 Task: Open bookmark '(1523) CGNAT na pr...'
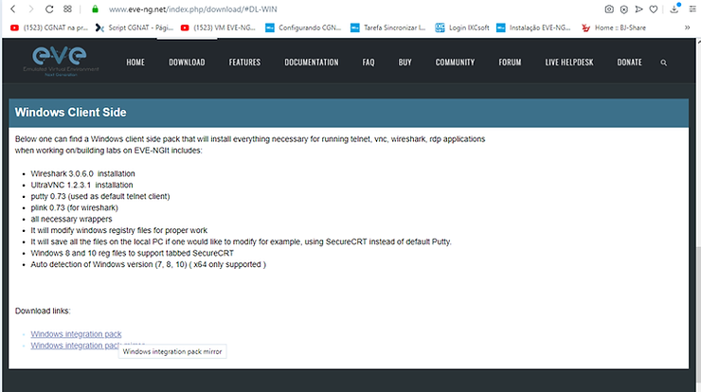coord(49,27)
